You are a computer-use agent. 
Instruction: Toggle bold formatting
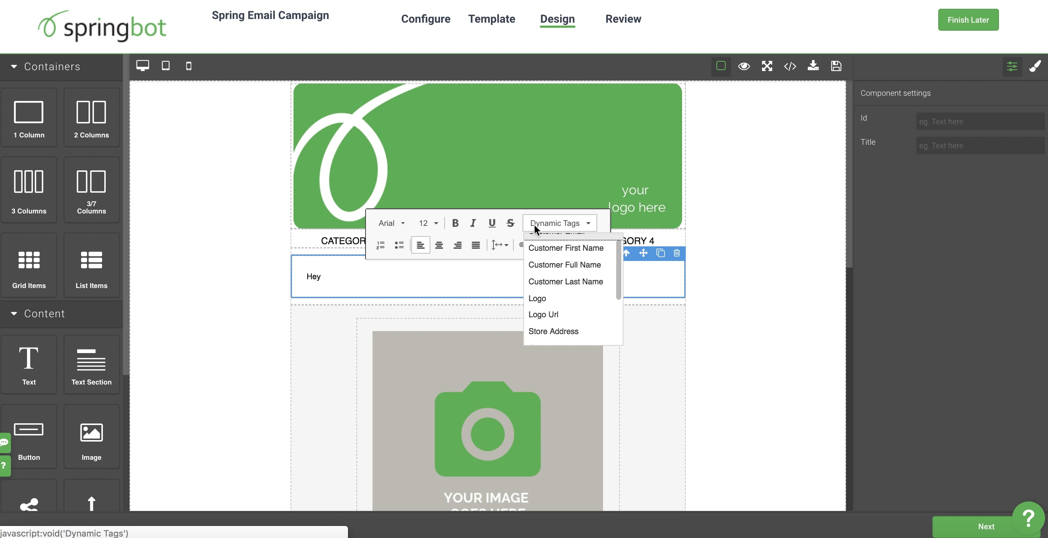(455, 223)
